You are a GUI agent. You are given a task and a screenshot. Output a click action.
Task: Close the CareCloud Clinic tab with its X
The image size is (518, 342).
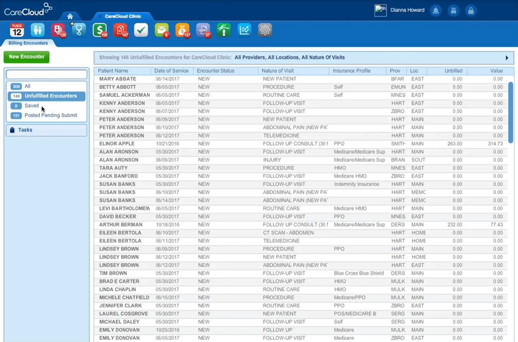click(100, 16)
